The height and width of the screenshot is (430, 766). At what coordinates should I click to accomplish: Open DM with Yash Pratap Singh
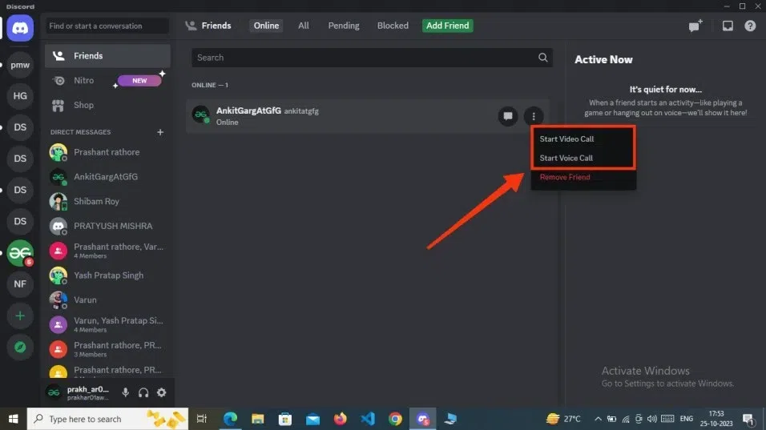point(107,275)
